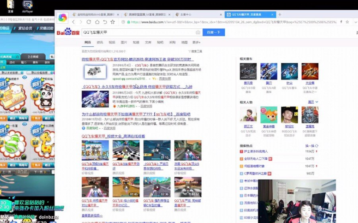
Task: Open the browser home page icon
Action: [x=97, y=22]
